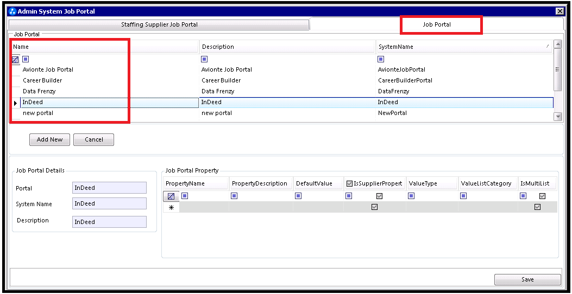Click the new row asterisk indicator

click(x=171, y=207)
